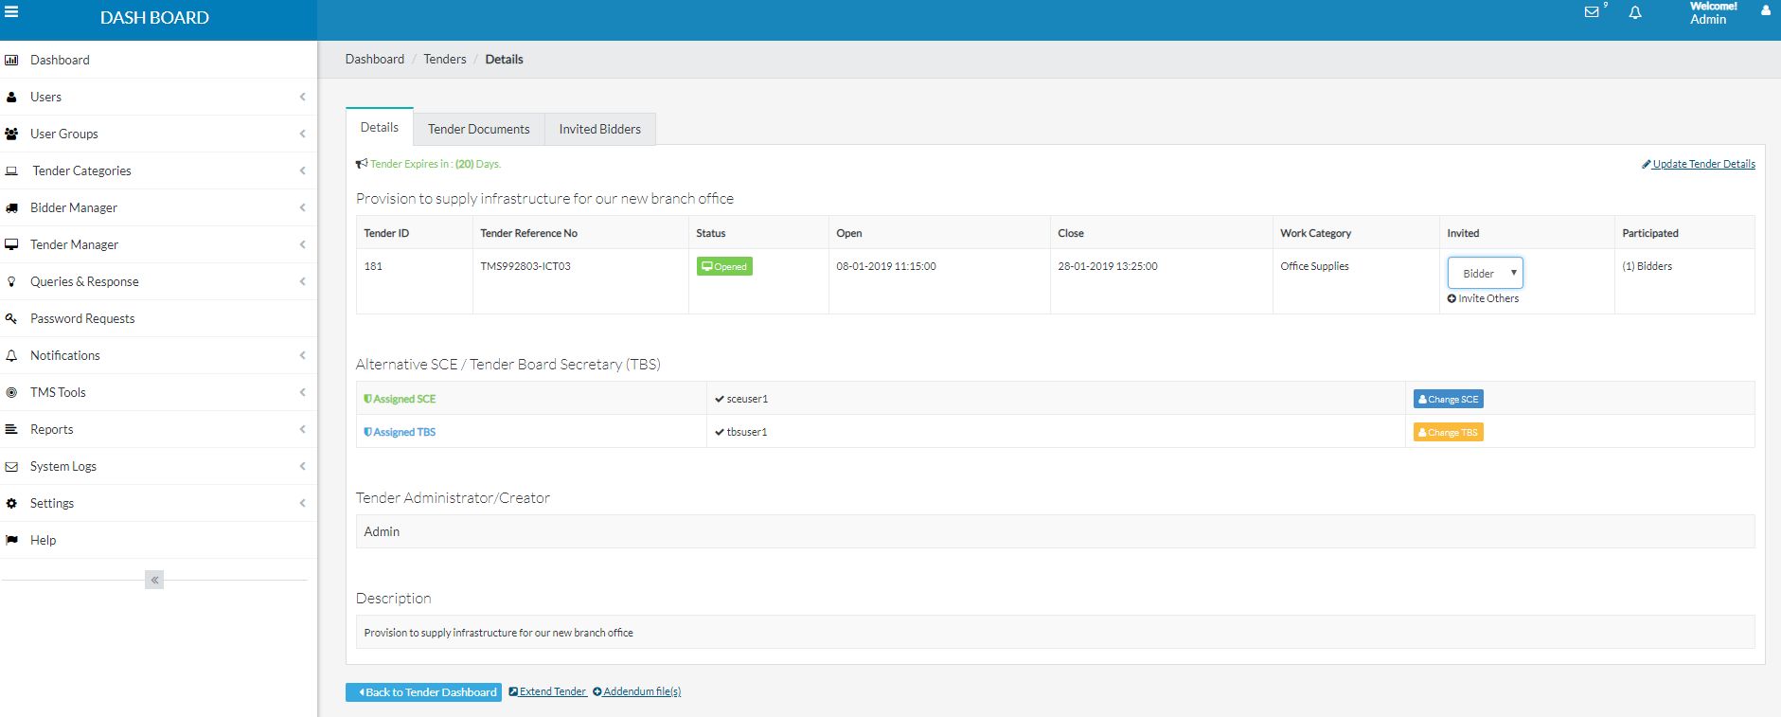The image size is (1781, 717).
Task: Click the Help flag icon in sidebar
Action: pos(11,541)
